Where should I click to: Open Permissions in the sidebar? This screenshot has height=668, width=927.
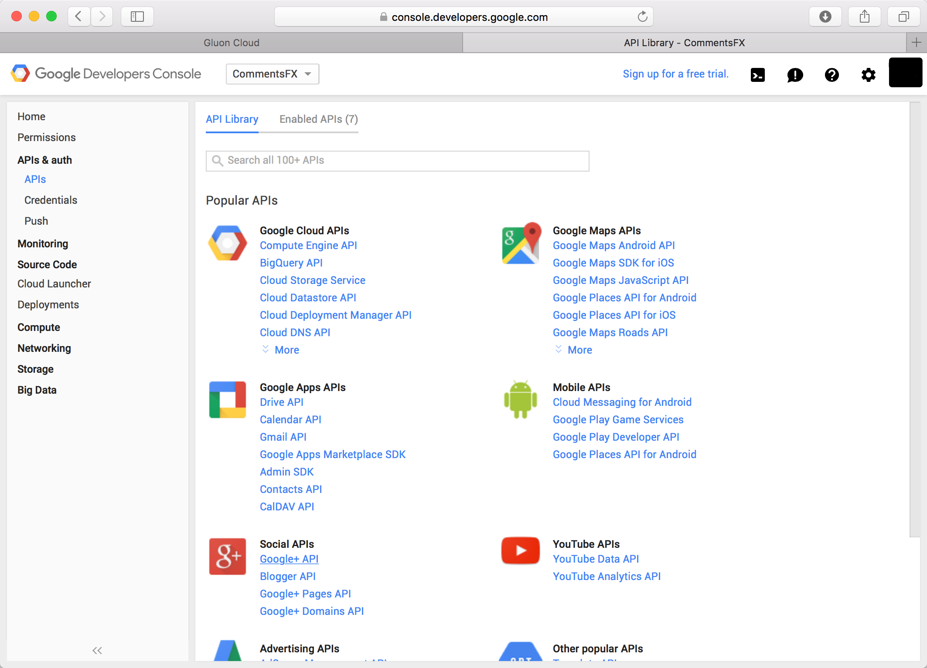point(47,137)
